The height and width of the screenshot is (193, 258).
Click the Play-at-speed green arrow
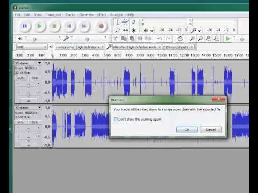tap(228, 39)
